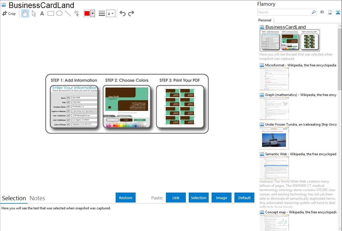Image resolution: width=342 pixels, height=231 pixels.
Task: Redo the last edit
Action: (131, 13)
